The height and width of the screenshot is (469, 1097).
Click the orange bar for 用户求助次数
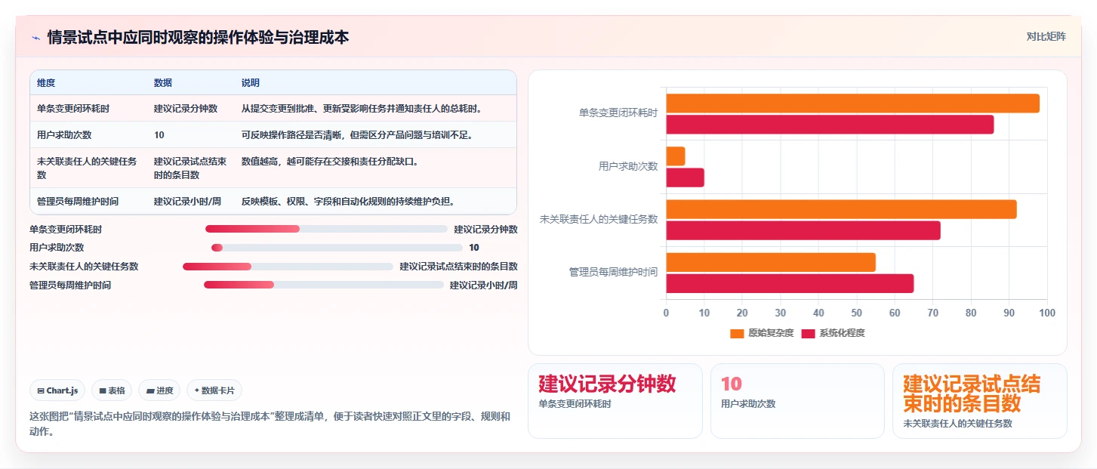click(675, 156)
